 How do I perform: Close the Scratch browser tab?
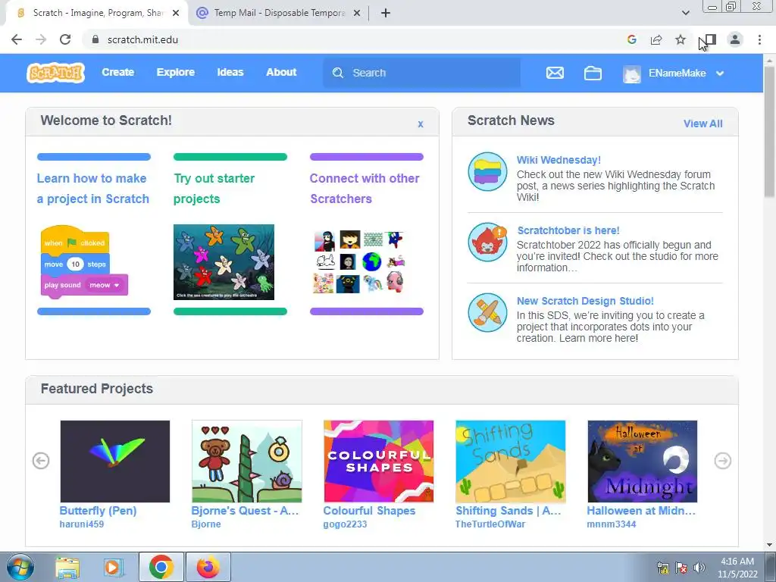coord(176,13)
